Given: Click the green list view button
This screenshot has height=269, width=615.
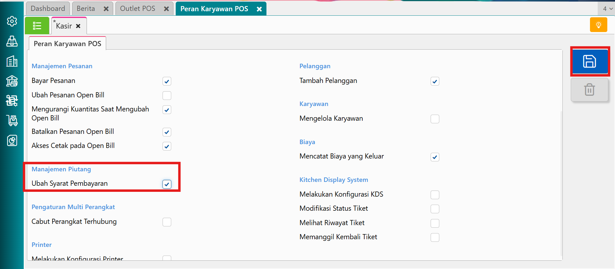Looking at the screenshot, I should [37, 26].
